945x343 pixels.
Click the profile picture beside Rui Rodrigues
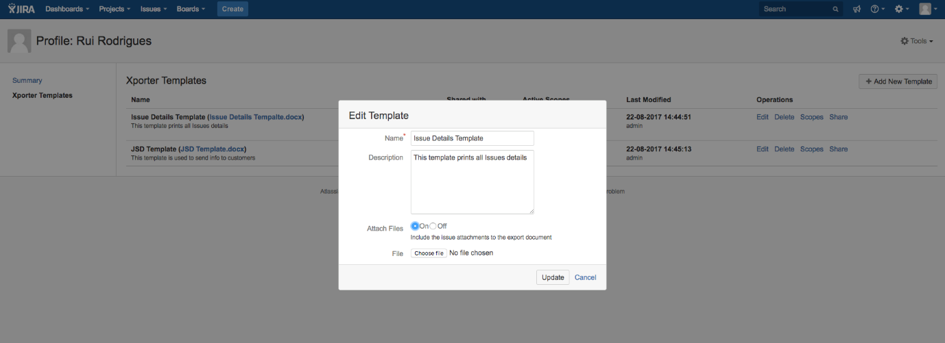point(19,41)
